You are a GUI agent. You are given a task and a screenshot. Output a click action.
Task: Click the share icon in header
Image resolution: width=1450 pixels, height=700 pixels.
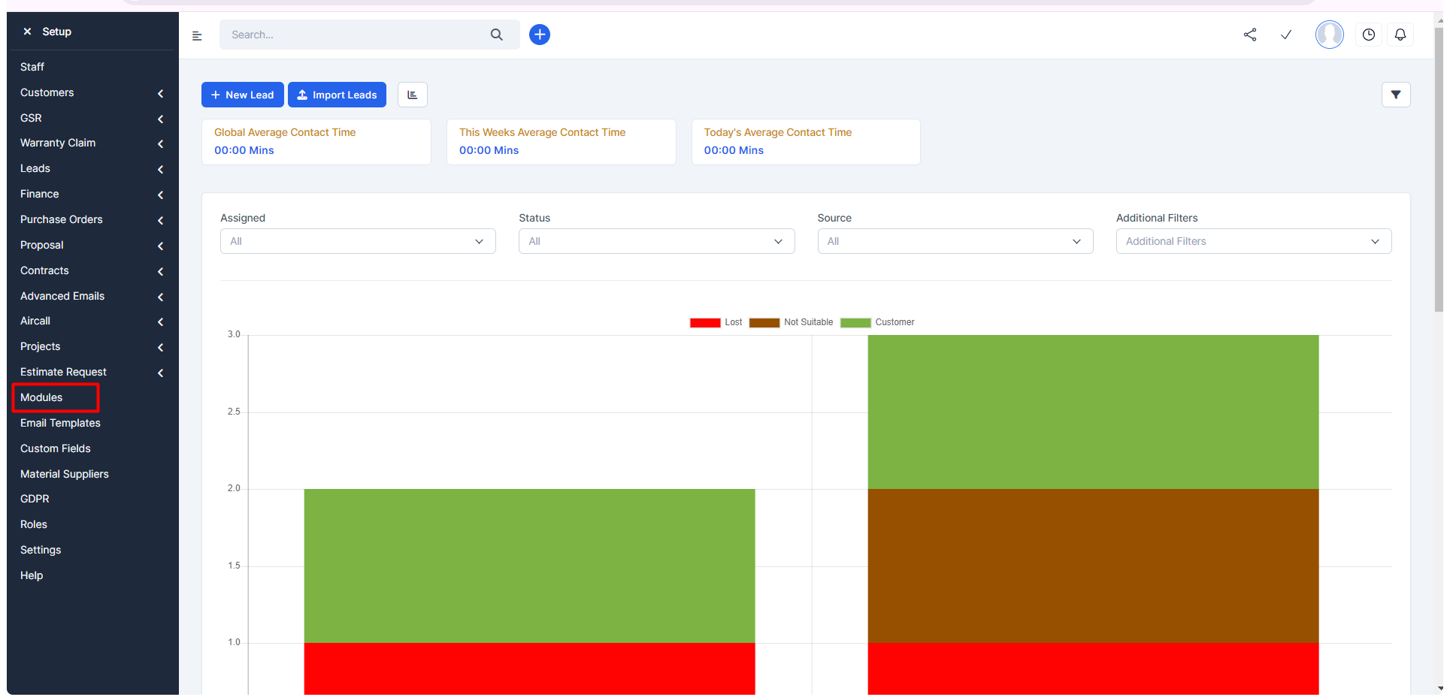coord(1250,35)
